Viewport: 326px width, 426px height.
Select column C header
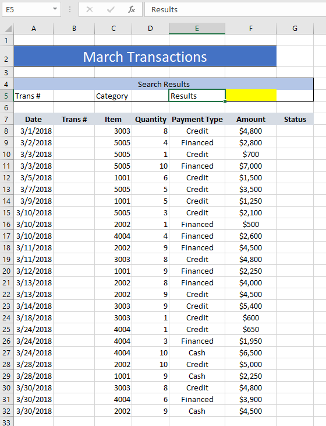pos(114,29)
